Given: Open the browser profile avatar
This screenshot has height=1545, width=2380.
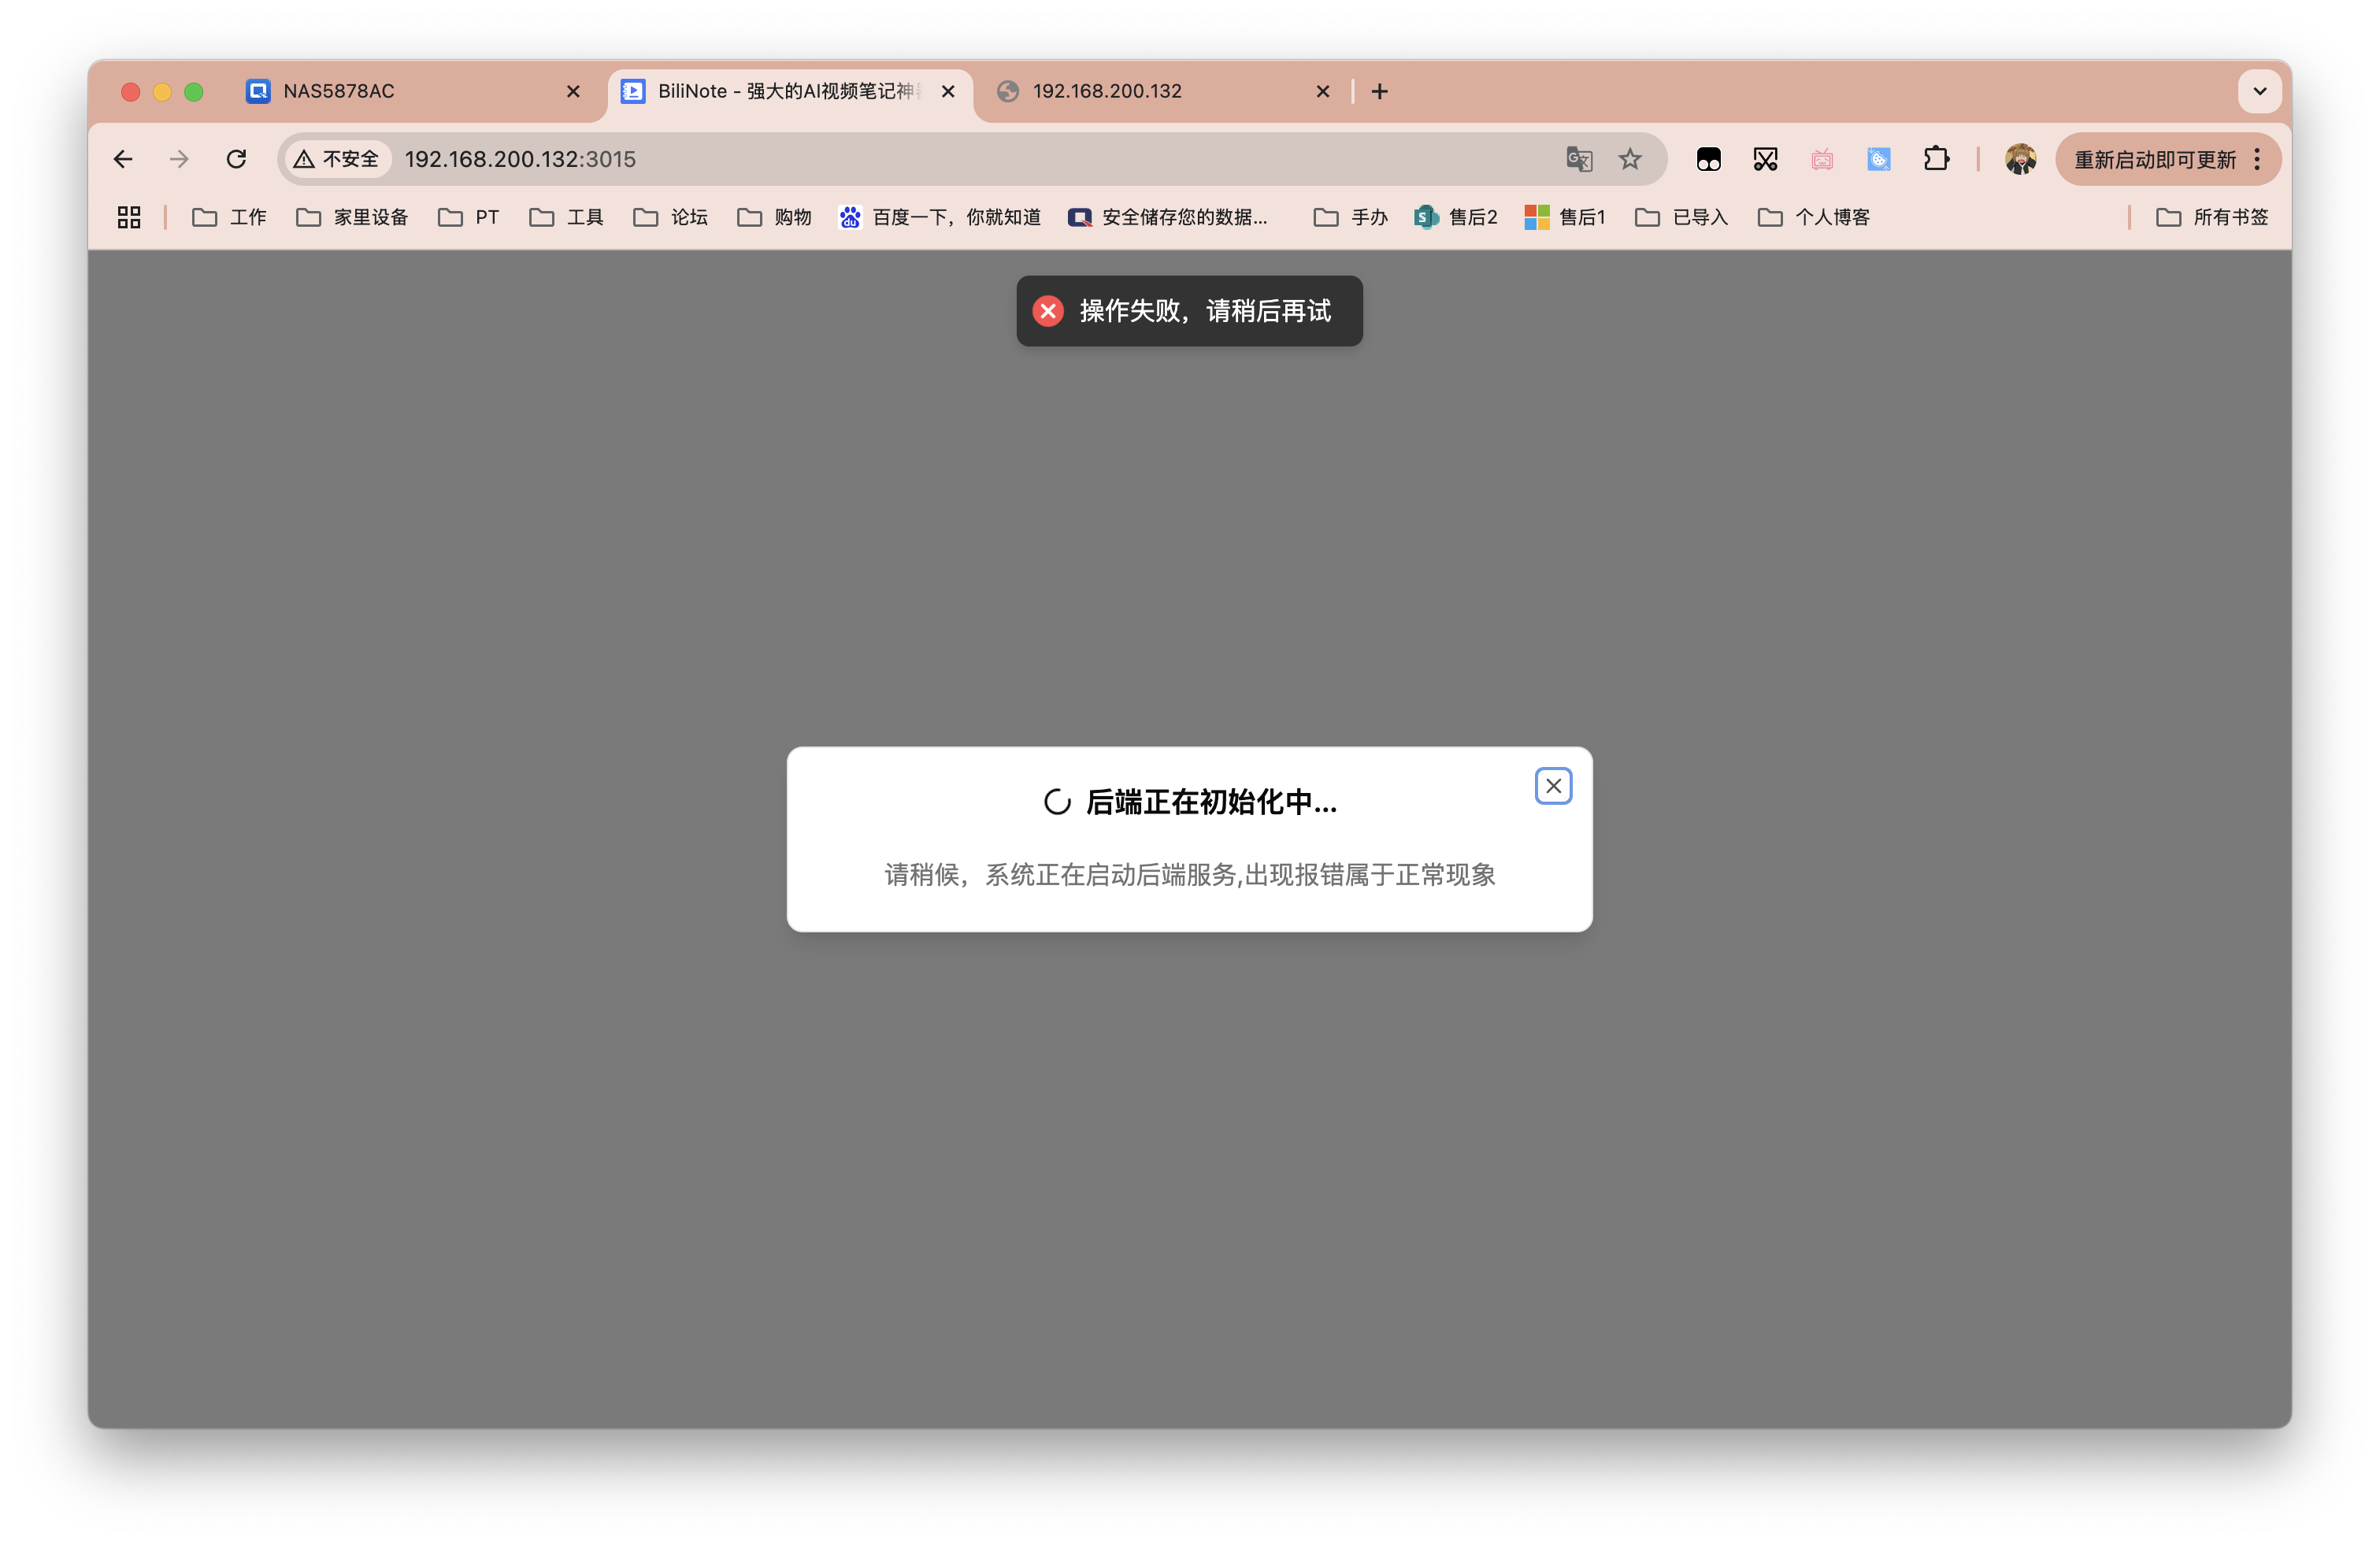Looking at the screenshot, I should 2021,159.
